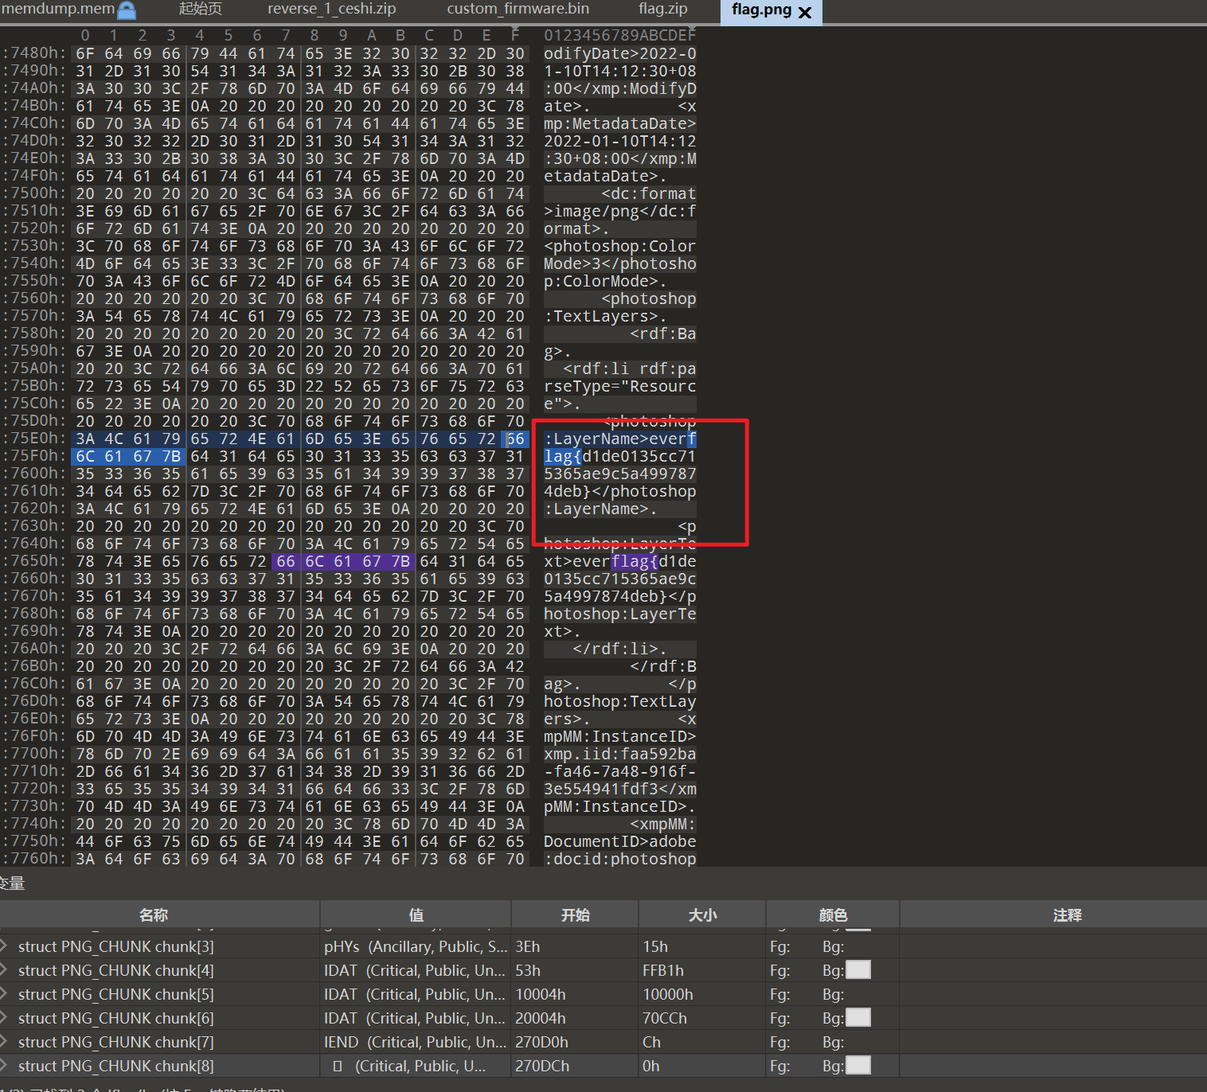Click the address label 7650h in the hex view
The width and height of the screenshot is (1207, 1092).
36,561
